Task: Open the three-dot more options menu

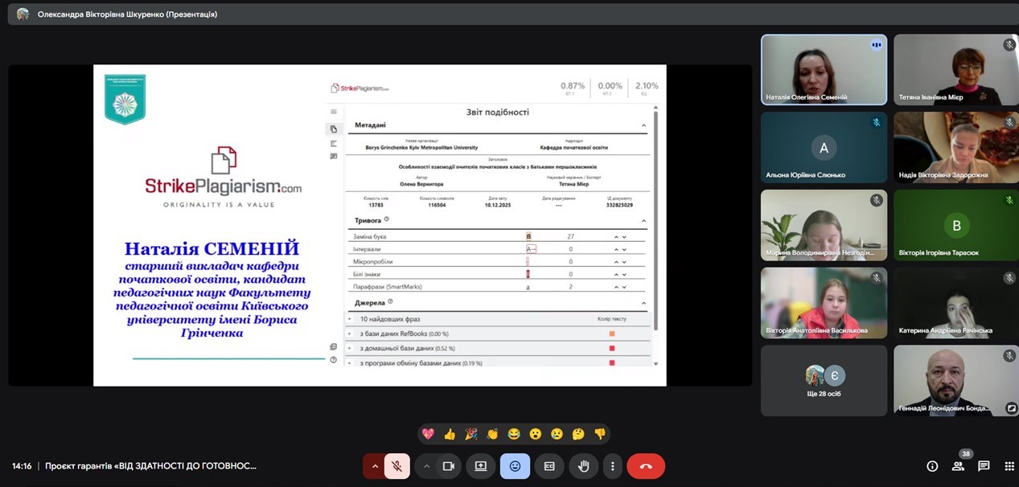Action: click(612, 466)
